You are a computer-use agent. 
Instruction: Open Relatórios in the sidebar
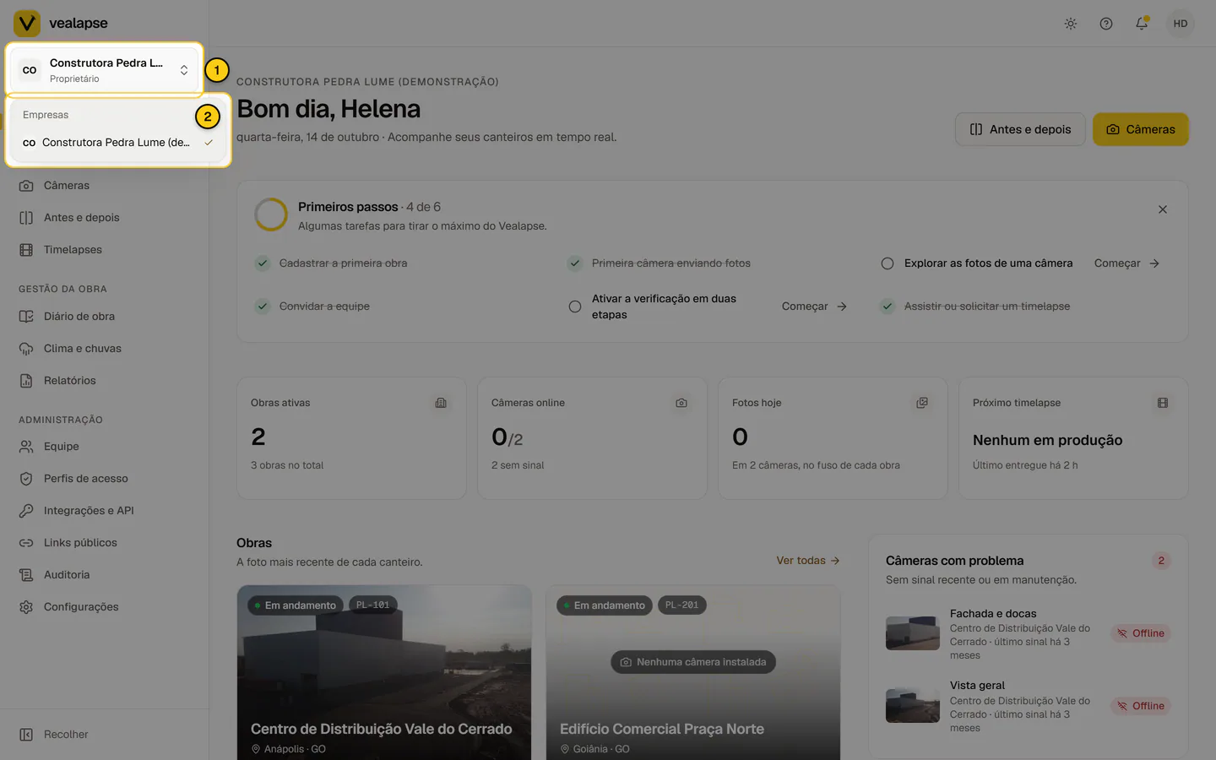pos(105,381)
